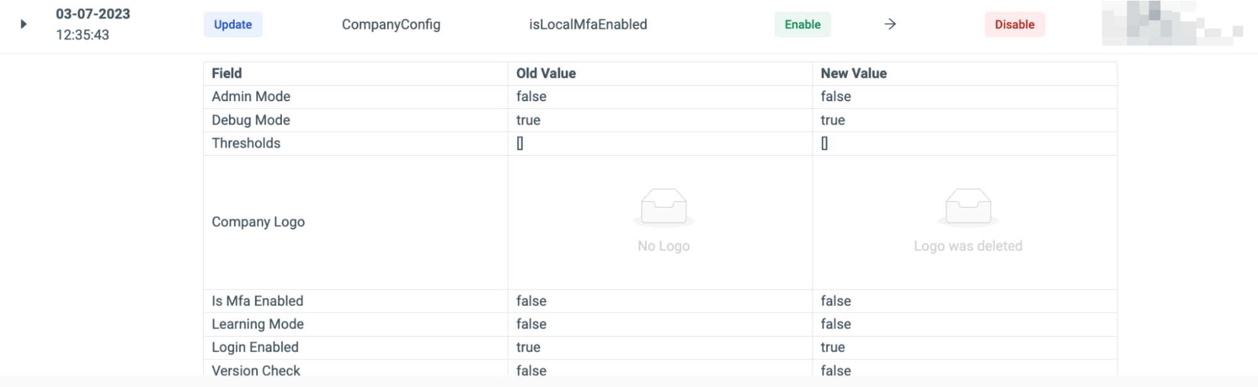
Task: Click the red Disable tag
Action: tap(1014, 25)
